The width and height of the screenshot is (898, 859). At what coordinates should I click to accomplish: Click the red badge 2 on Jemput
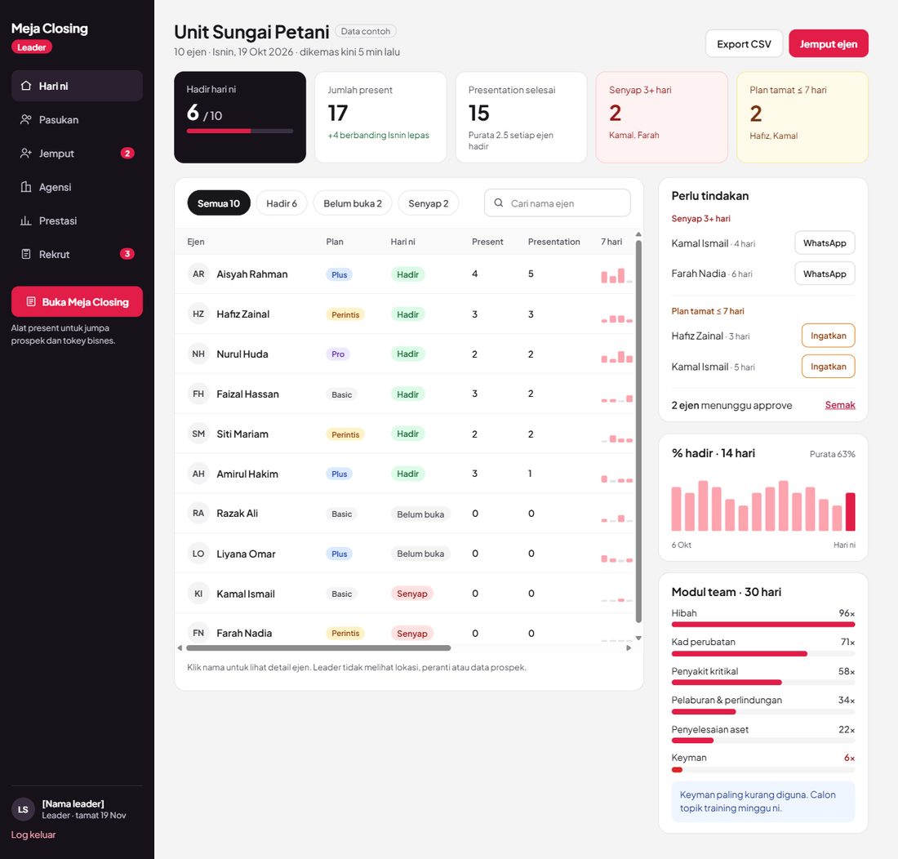127,153
